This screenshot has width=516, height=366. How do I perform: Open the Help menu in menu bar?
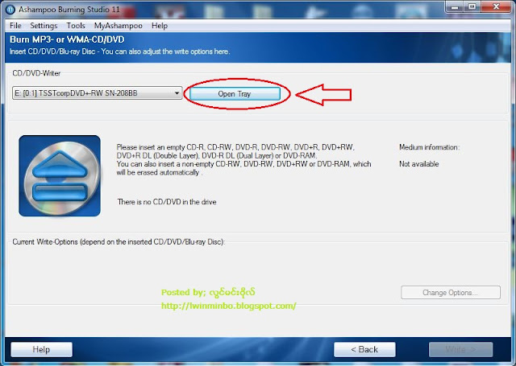pyautogui.click(x=160, y=26)
